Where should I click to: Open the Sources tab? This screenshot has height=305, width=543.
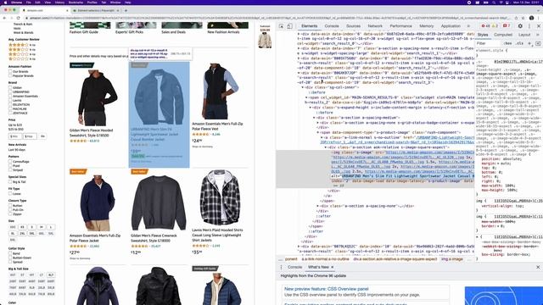[353, 26]
